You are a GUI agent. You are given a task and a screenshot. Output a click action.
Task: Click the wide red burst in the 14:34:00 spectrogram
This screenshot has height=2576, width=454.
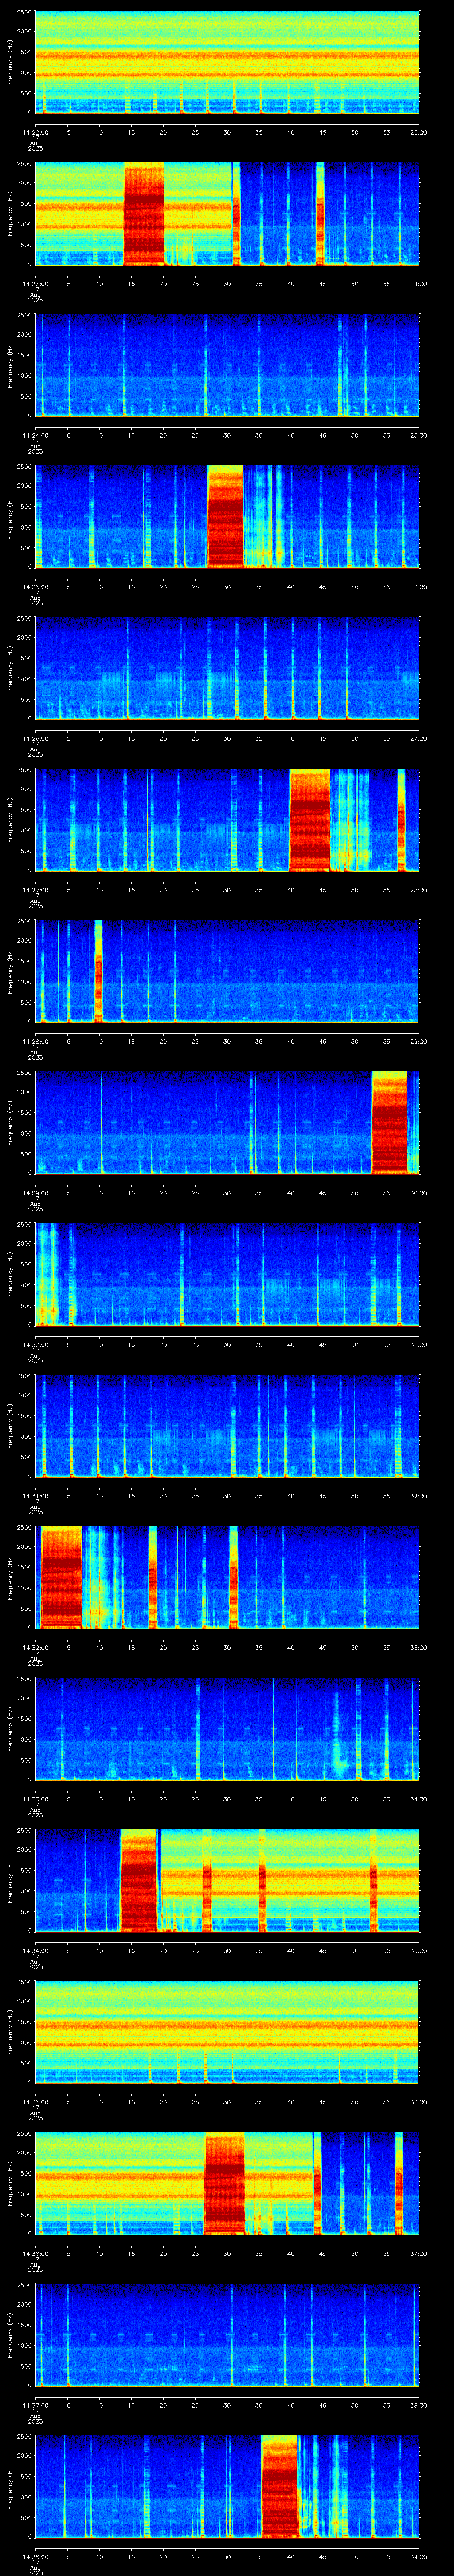pos(139,1881)
